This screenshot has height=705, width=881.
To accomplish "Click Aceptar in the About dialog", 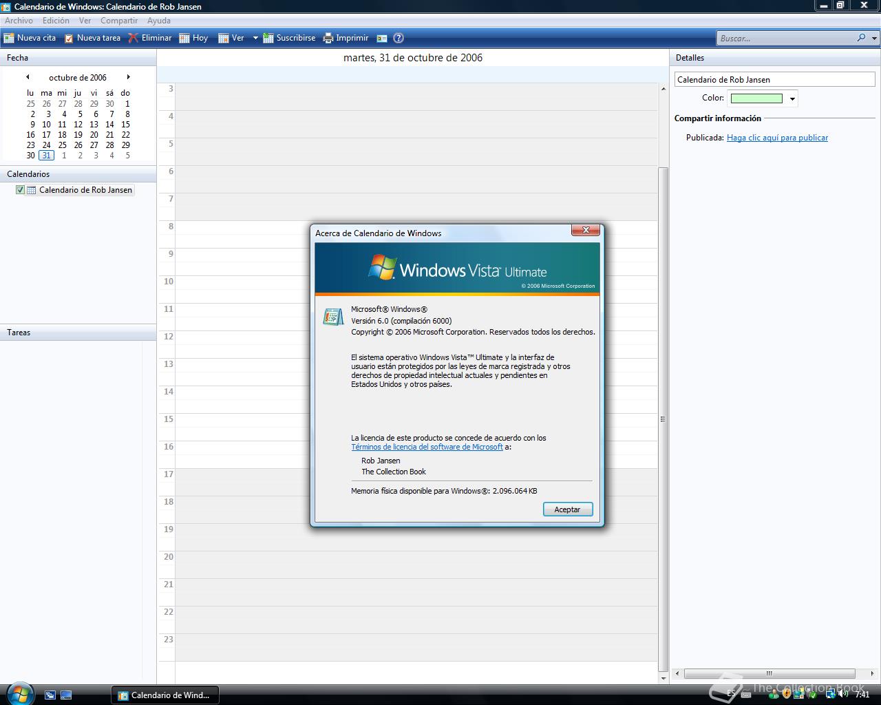I will (567, 509).
